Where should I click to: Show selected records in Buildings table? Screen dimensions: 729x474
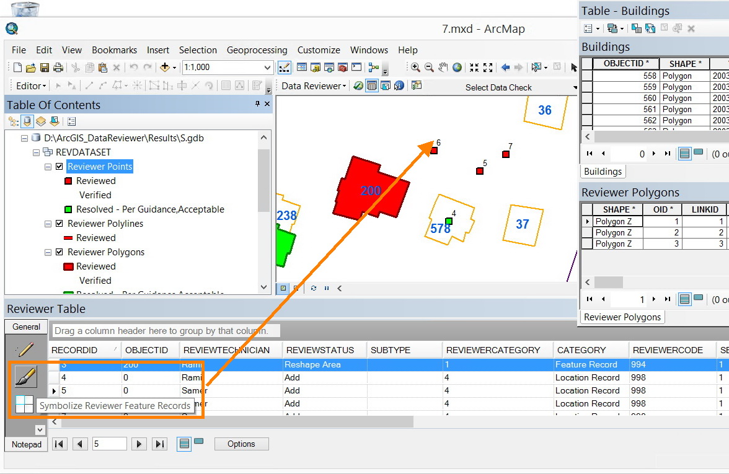(698, 151)
